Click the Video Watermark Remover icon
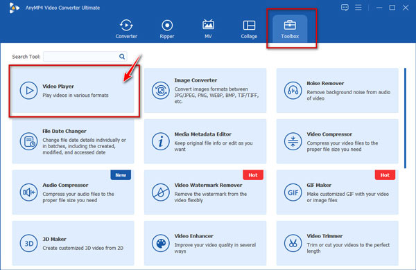The height and width of the screenshot is (270, 416). pos(161,192)
